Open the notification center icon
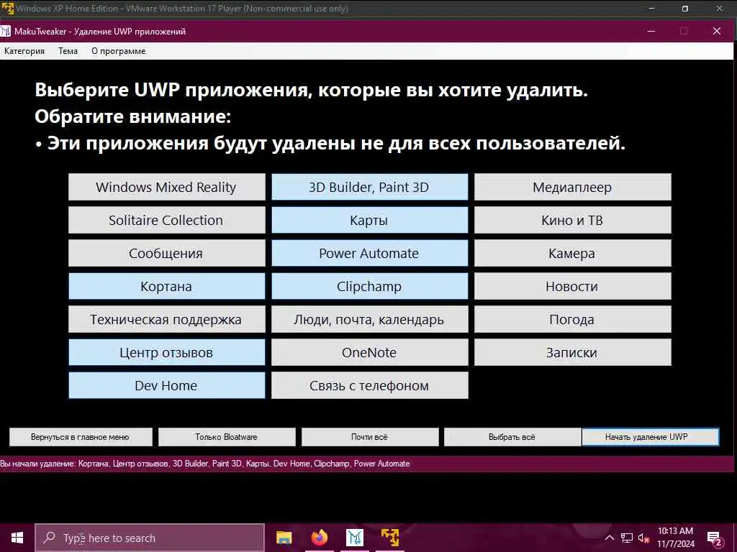 [x=715, y=538]
